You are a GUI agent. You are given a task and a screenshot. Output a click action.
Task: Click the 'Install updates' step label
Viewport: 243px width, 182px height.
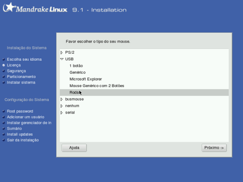click(x=20, y=134)
